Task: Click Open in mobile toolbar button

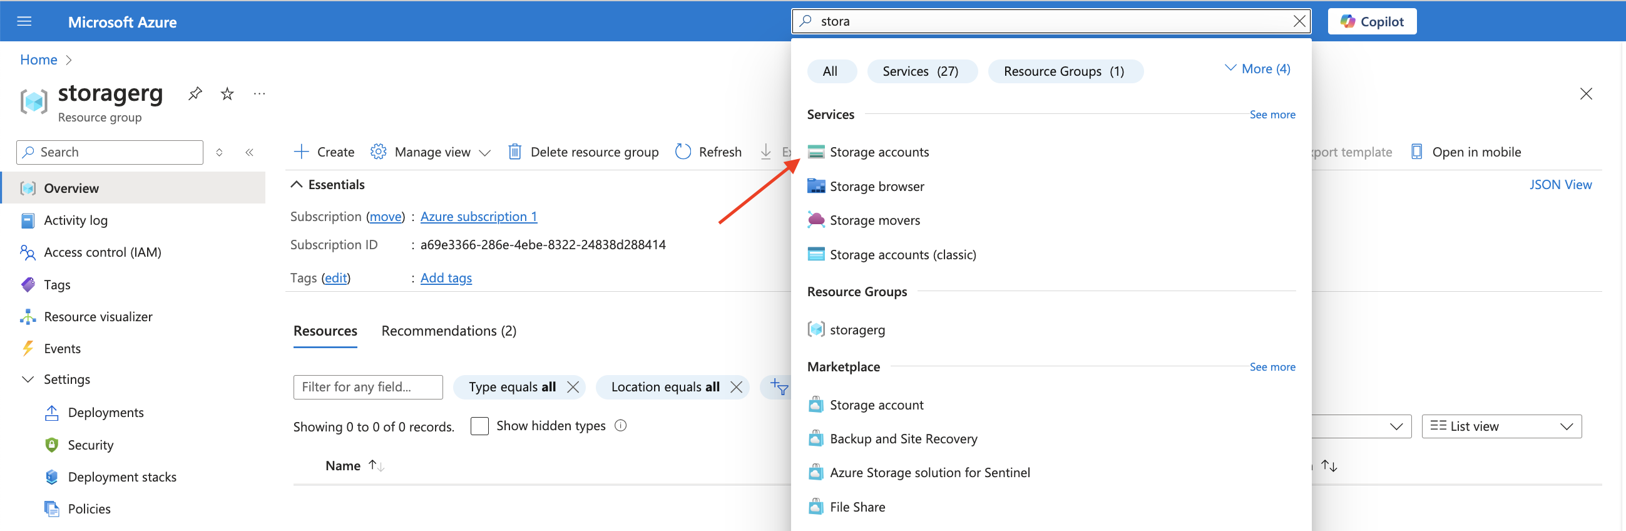Action: pyautogui.click(x=1466, y=152)
